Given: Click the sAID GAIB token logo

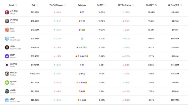Looking at the screenshot, I should click(x=7, y=30).
